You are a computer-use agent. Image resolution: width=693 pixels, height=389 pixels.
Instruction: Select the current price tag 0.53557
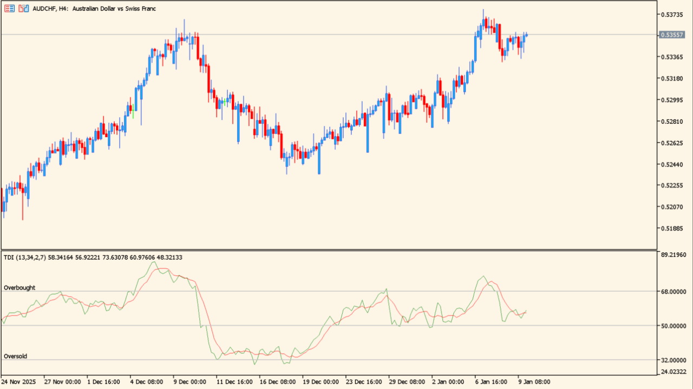[672, 35]
